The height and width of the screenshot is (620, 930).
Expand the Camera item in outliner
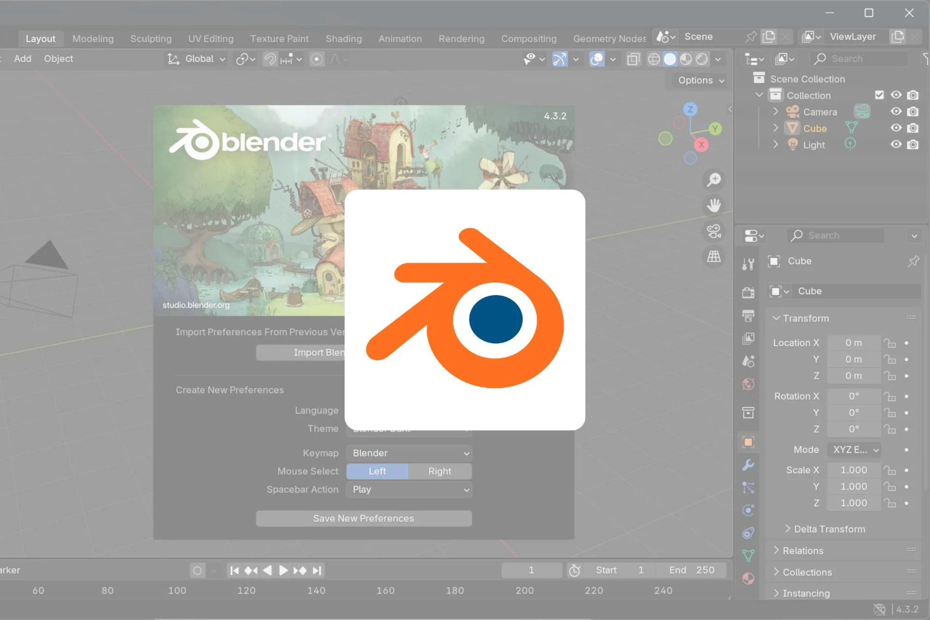tap(775, 111)
